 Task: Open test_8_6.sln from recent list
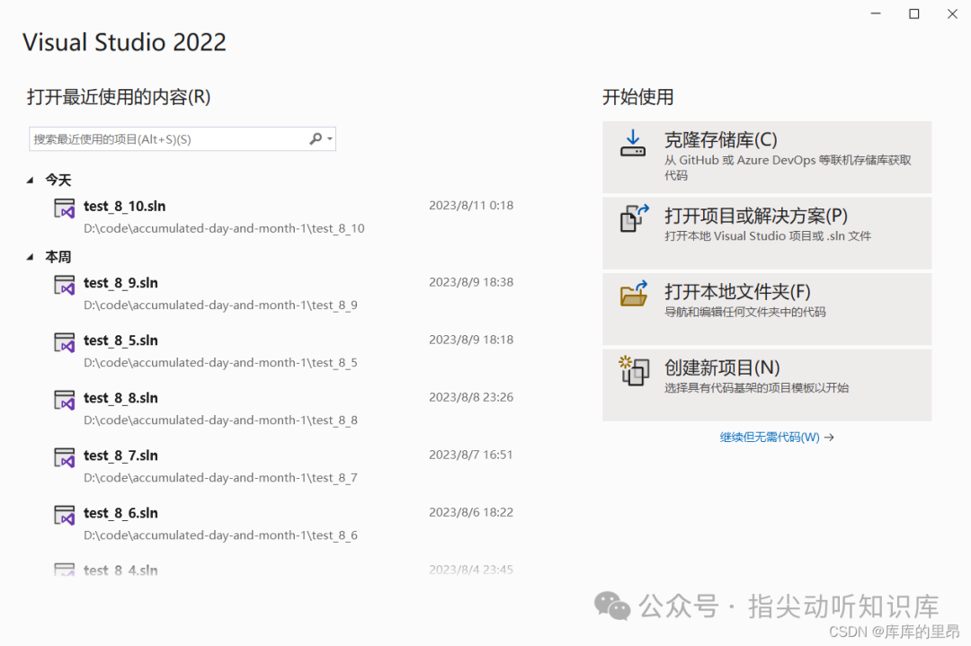(120, 513)
